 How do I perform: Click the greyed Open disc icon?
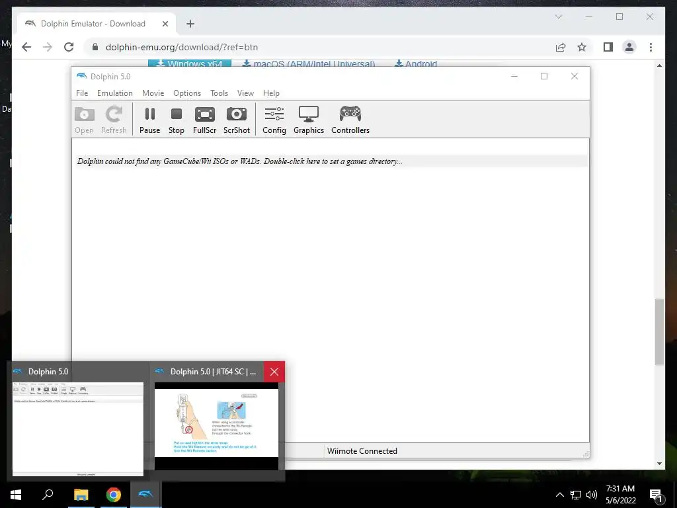84,120
